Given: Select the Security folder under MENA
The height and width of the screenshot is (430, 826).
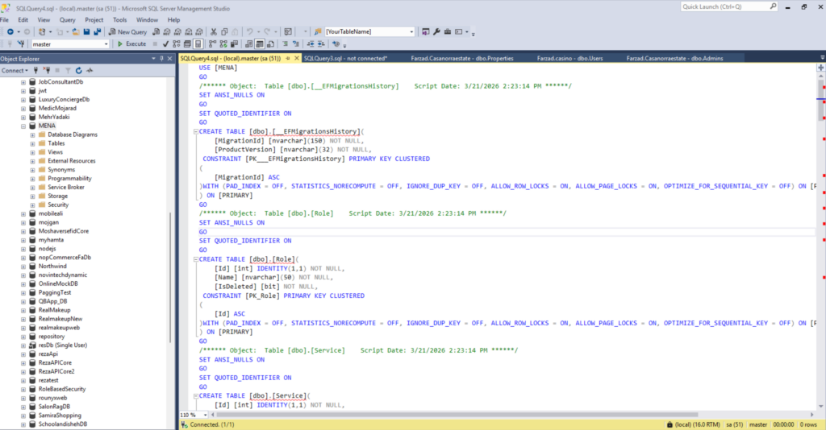Looking at the screenshot, I should (58, 205).
